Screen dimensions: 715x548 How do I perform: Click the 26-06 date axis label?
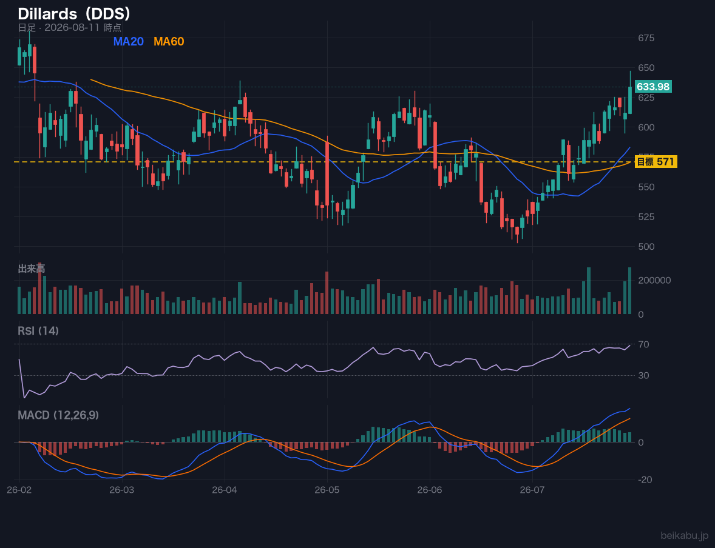click(430, 490)
